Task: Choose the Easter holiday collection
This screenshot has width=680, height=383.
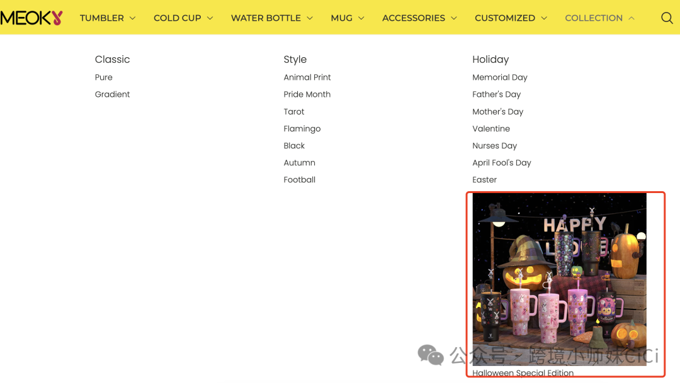Action: [484, 180]
